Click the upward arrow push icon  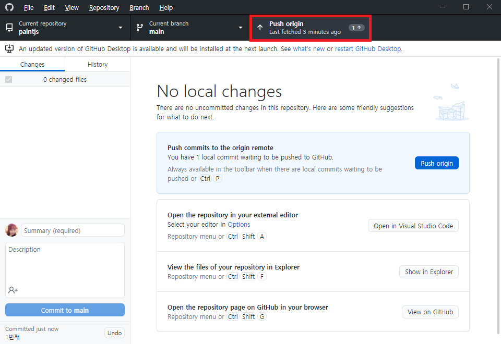pyautogui.click(x=260, y=28)
